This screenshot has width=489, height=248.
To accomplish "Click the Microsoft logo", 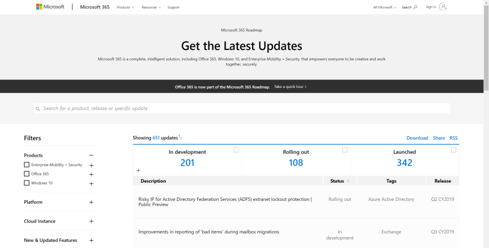I will (x=50, y=7).
